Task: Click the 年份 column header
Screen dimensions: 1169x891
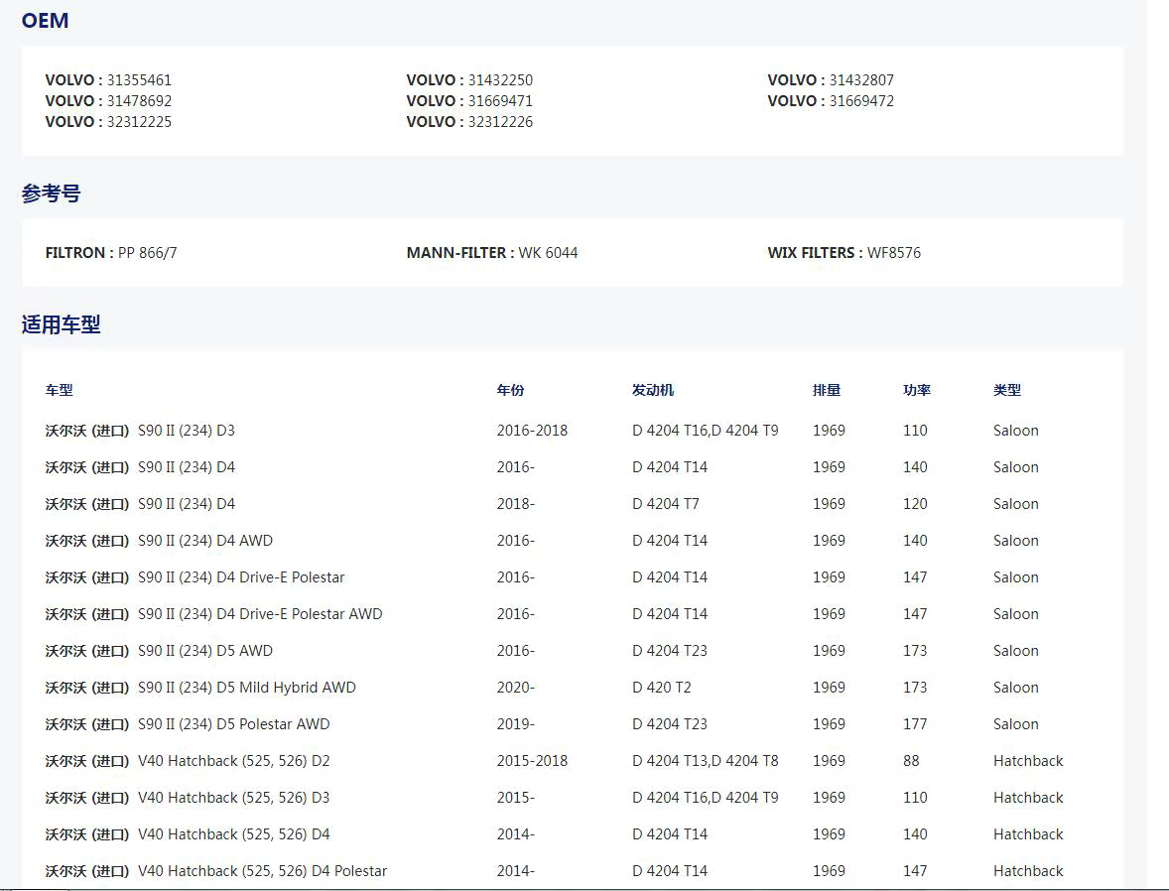Action: pos(511,390)
